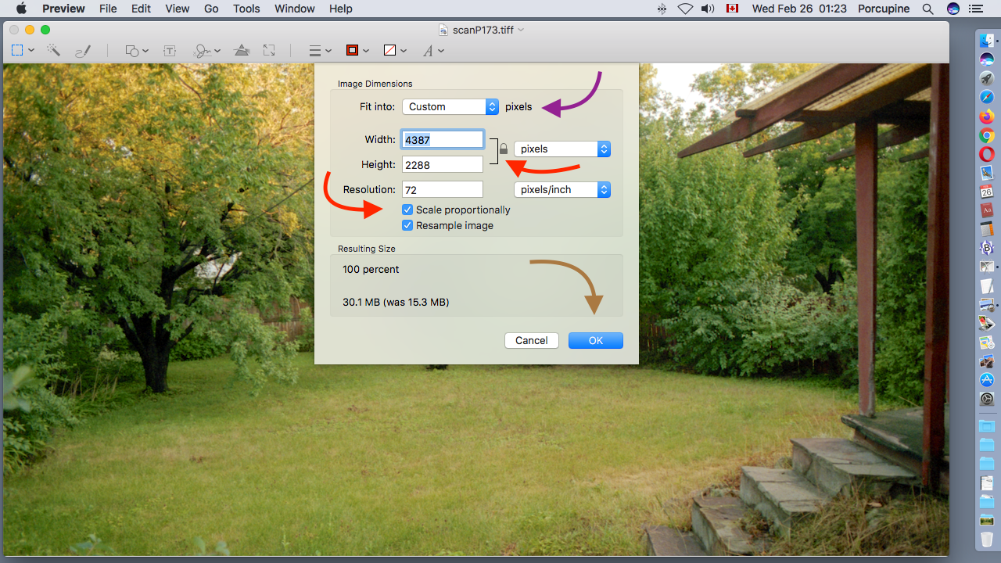This screenshot has width=1001, height=563.
Task: Click the Resolution input field
Action: (x=443, y=189)
